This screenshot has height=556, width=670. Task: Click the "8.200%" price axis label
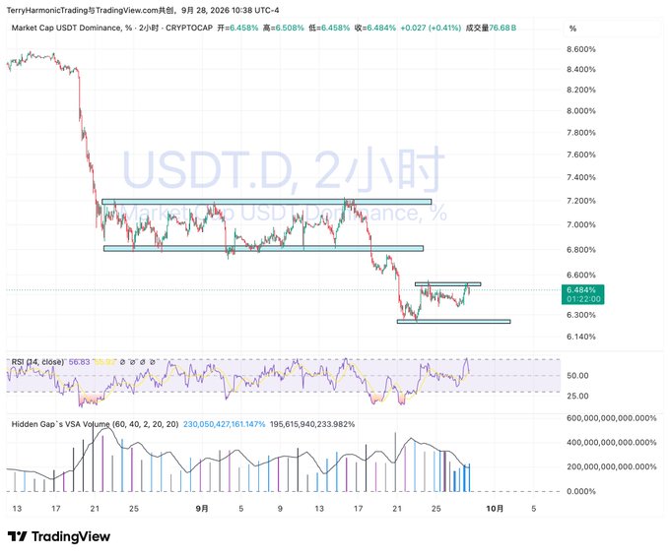pos(581,90)
